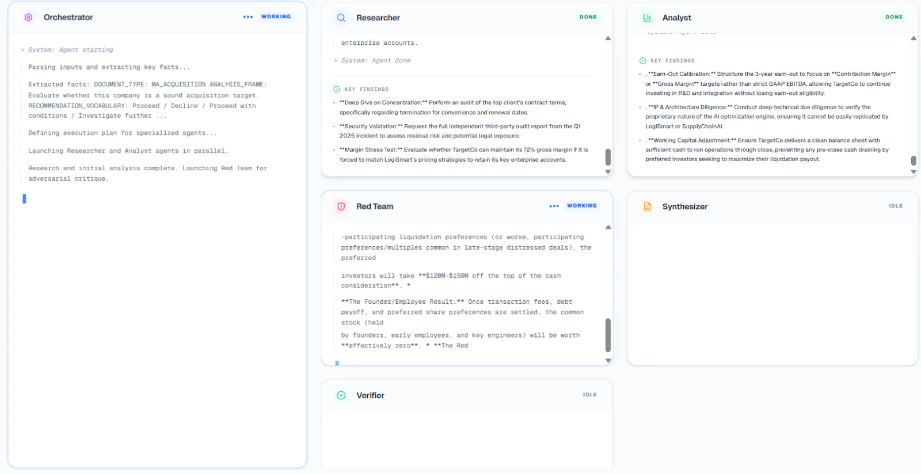Click the Analyst panel scroll up arrow
Screen dimensions: 921x474
[x=914, y=39]
